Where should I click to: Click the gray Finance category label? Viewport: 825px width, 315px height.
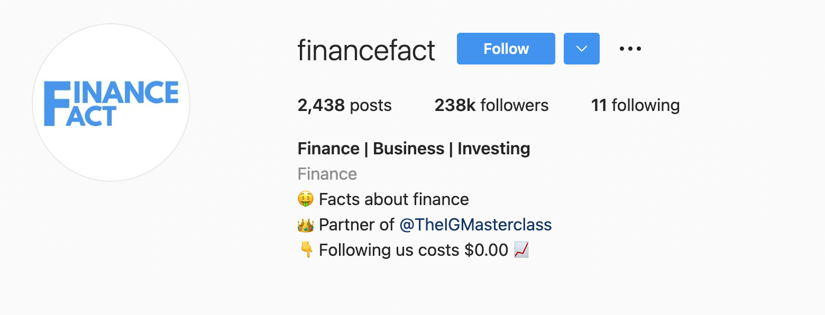coord(327,174)
